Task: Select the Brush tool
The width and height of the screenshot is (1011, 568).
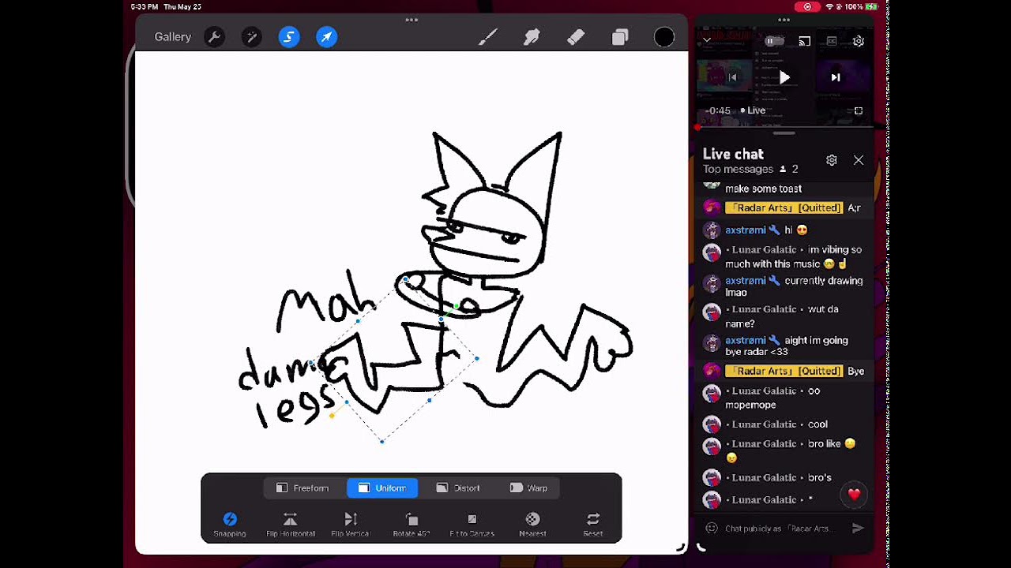Action: coord(487,37)
